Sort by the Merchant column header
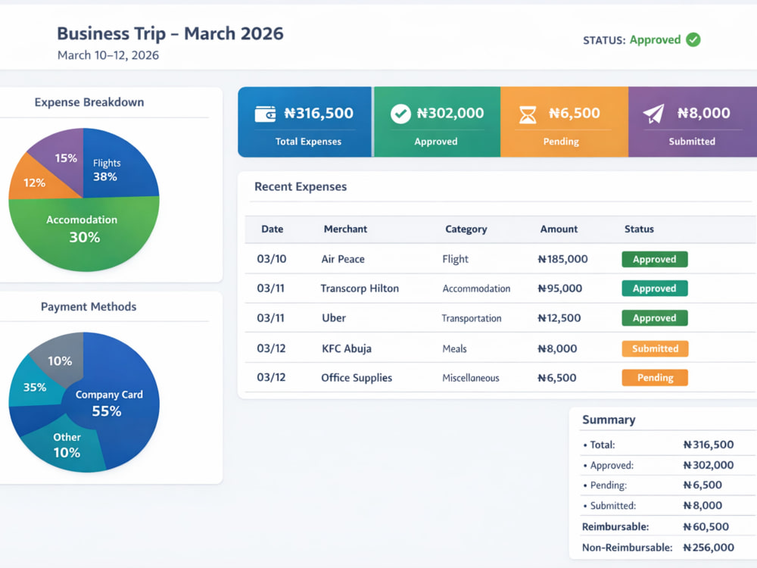757x568 pixels. pyautogui.click(x=345, y=229)
